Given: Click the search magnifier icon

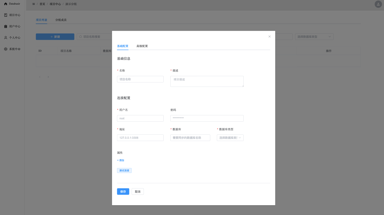Looking at the screenshot, I should [x=80, y=37].
